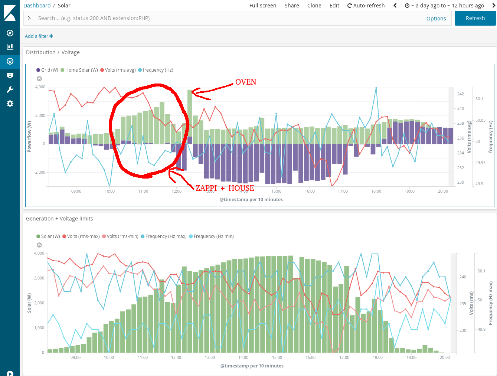Toggle Grid (W) series in legend
Image resolution: width=497 pixels, height=376 pixels.
(x=47, y=70)
